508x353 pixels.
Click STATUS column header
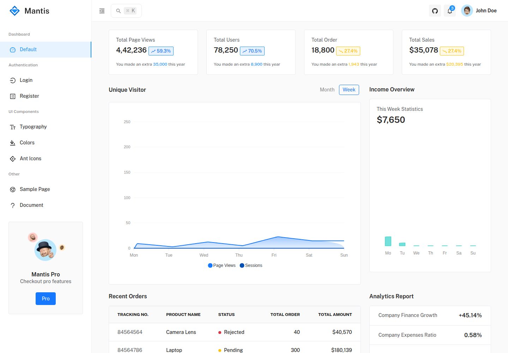[226, 315]
